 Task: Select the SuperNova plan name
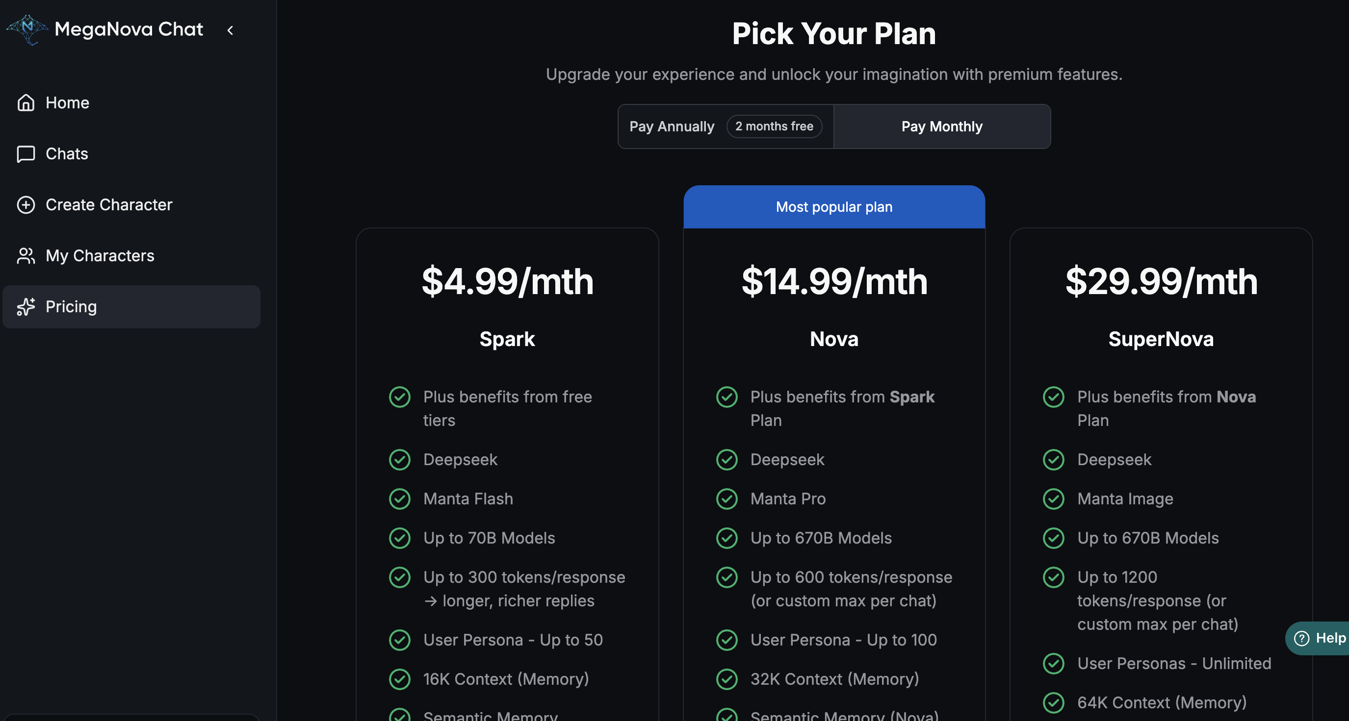pyautogui.click(x=1161, y=339)
